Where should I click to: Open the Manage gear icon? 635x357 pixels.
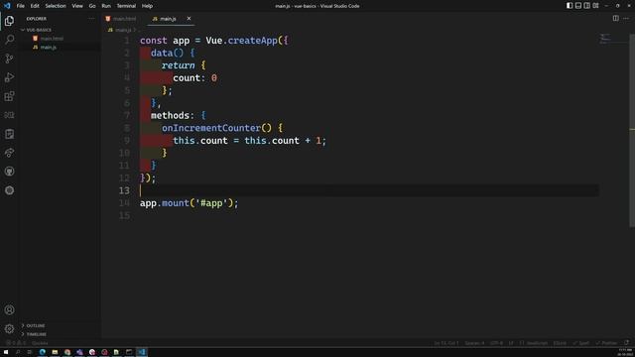click(x=9, y=328)
